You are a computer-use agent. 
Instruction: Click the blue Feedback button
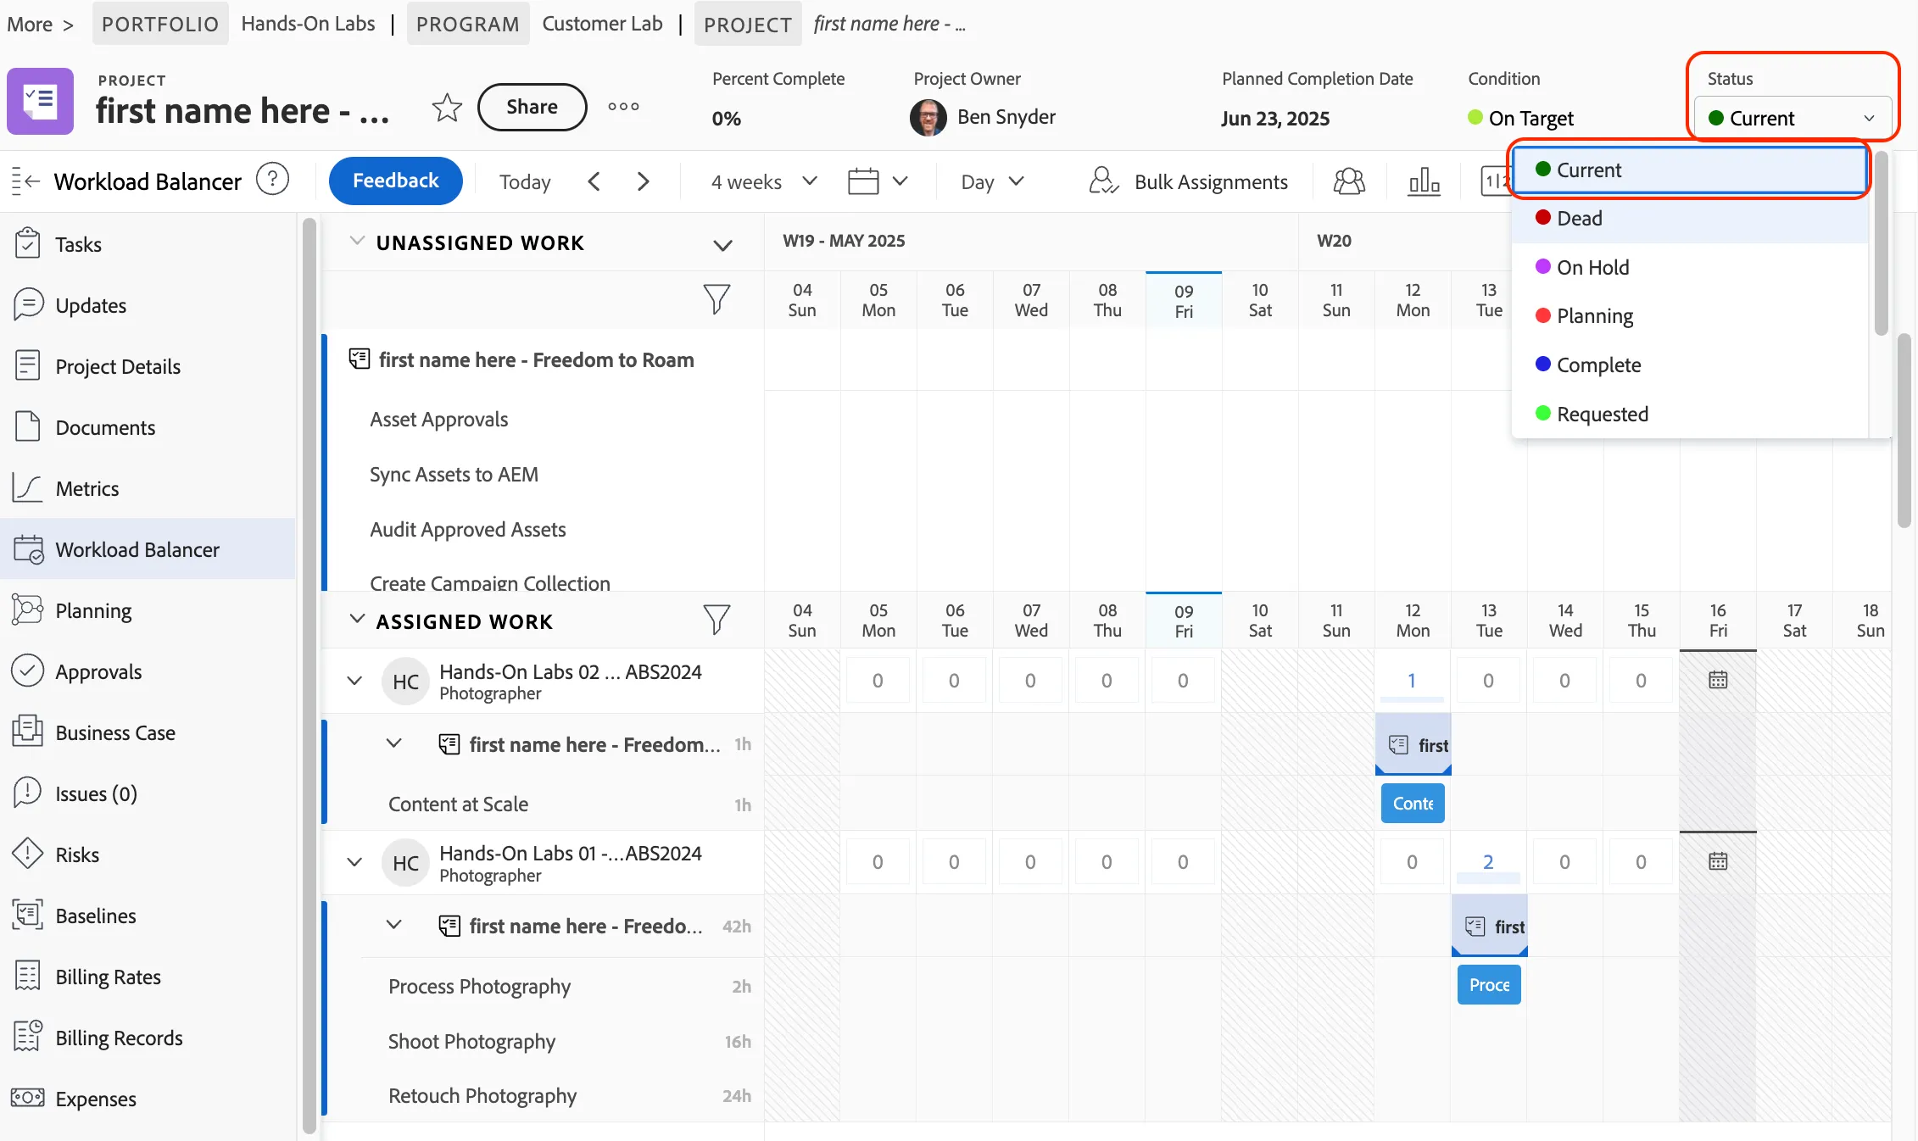[395, 181]
